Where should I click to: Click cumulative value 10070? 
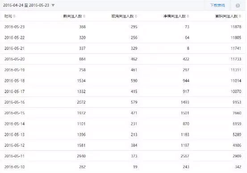(x=236, y=92)
